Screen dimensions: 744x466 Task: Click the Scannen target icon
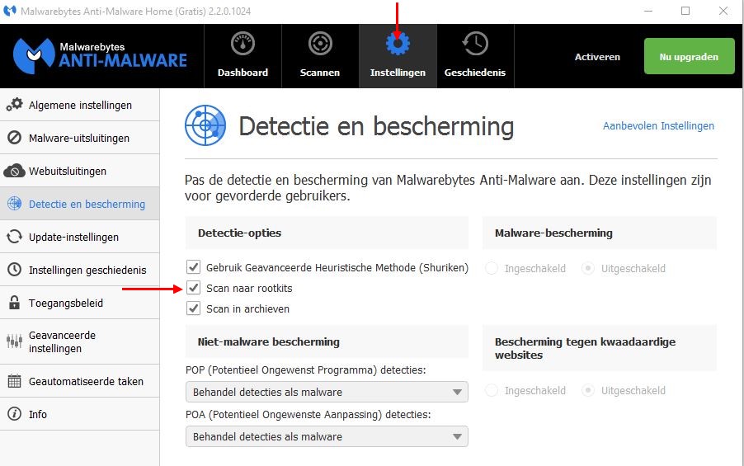[x=320, y=44]
